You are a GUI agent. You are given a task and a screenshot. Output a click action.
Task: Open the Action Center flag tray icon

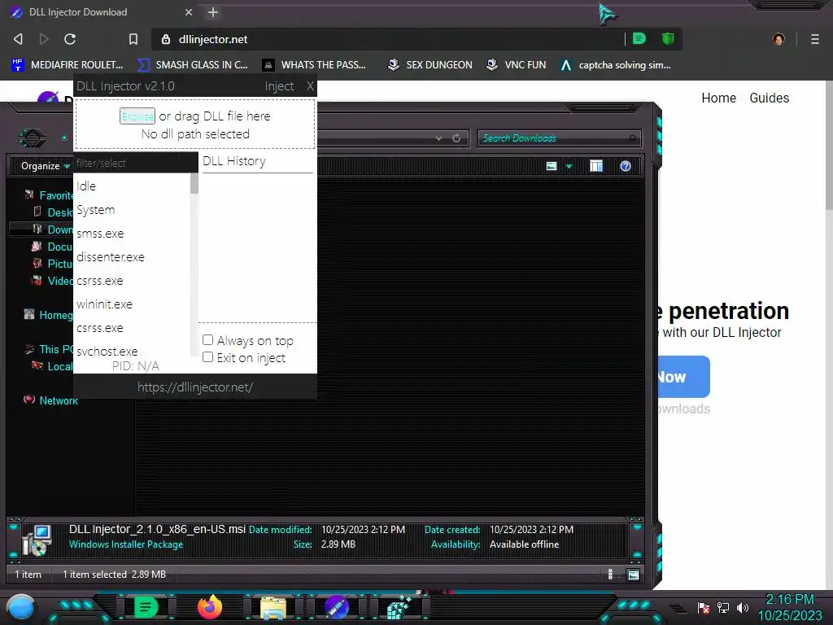pyautogui.click(x=704, y=607)
